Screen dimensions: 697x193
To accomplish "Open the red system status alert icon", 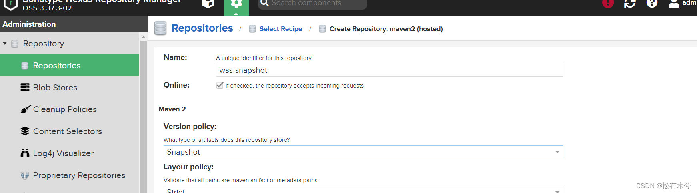I will coord(608,4).
